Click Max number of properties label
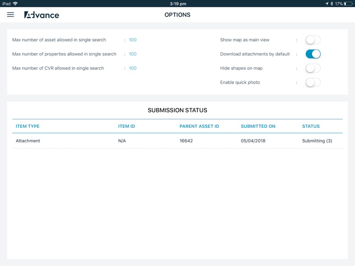The width and height of the screenshot is (355, 266). [x=64, y=54]
